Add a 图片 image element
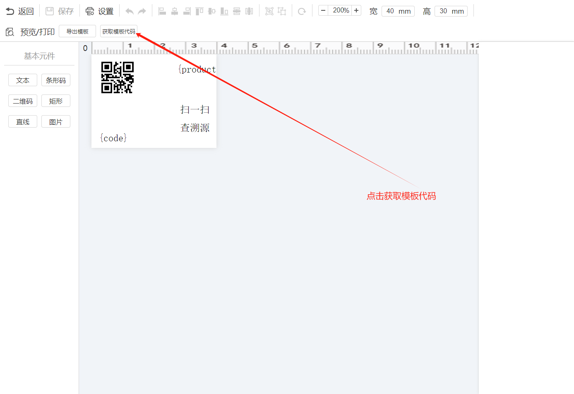The image size is (574, 394). (56, 122)
